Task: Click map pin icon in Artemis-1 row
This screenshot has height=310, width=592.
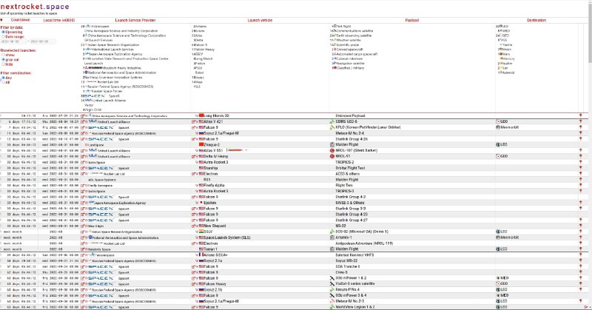Action: (581, 237)
